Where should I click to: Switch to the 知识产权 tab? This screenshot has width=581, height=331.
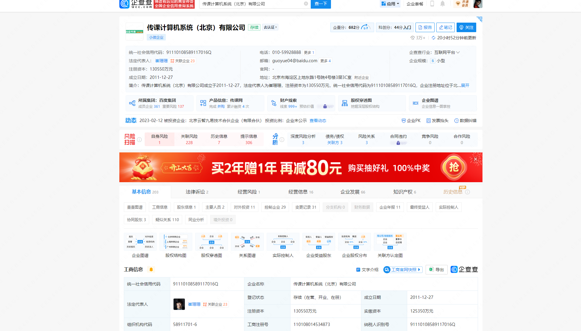pyautogui.click(x=404, y=192)
